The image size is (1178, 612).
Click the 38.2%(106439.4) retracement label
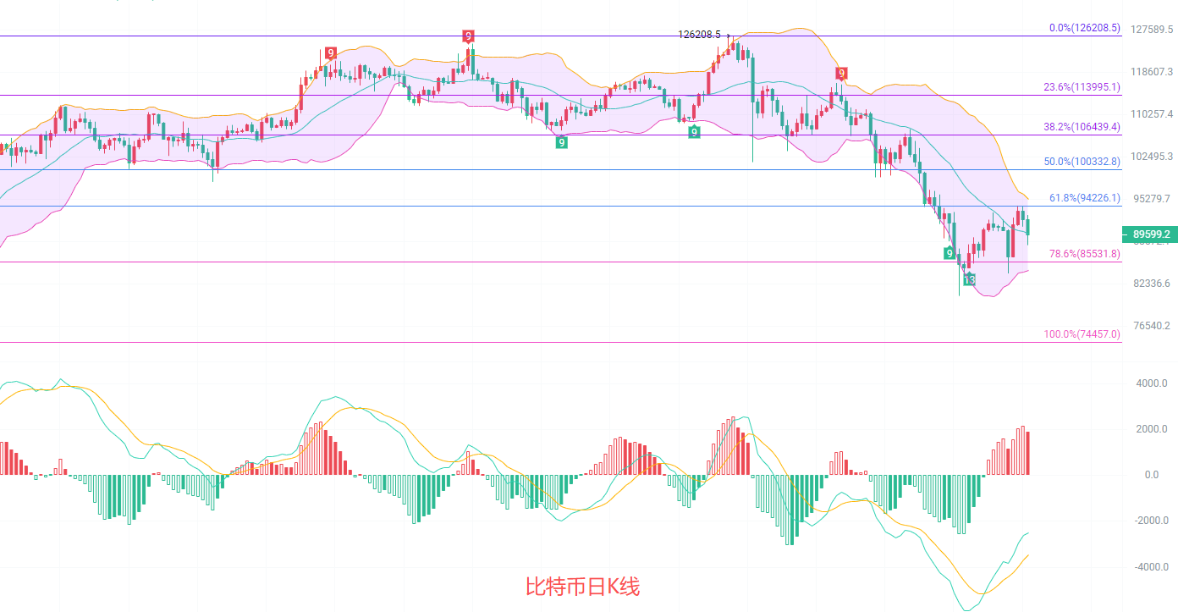[x=1082, y=127]
